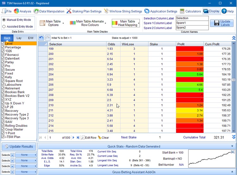Click the undo arrow icon above the table
Image resolution: width=237 pixels, height=175 pixels.
point(42,38)
